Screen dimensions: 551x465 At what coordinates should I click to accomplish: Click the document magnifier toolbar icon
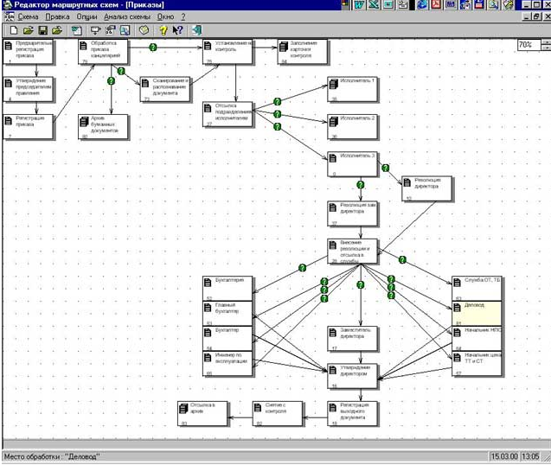pos(125,30)
